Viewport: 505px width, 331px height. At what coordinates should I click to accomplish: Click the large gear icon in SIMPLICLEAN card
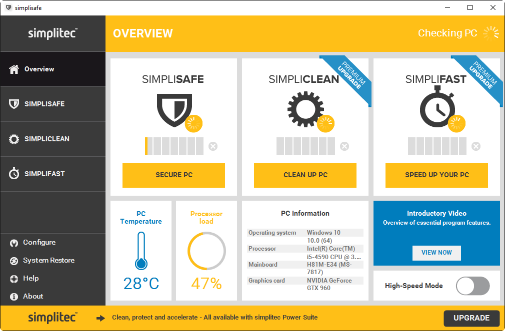coord(305,109)
